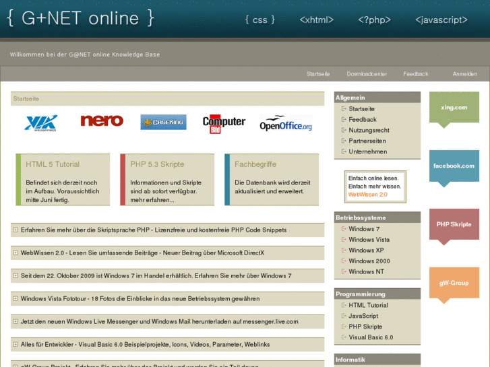Click the arrow icon beside Partnerseiten
The width and height of the screenshot is (490, 367).
[x=344, y=141]
